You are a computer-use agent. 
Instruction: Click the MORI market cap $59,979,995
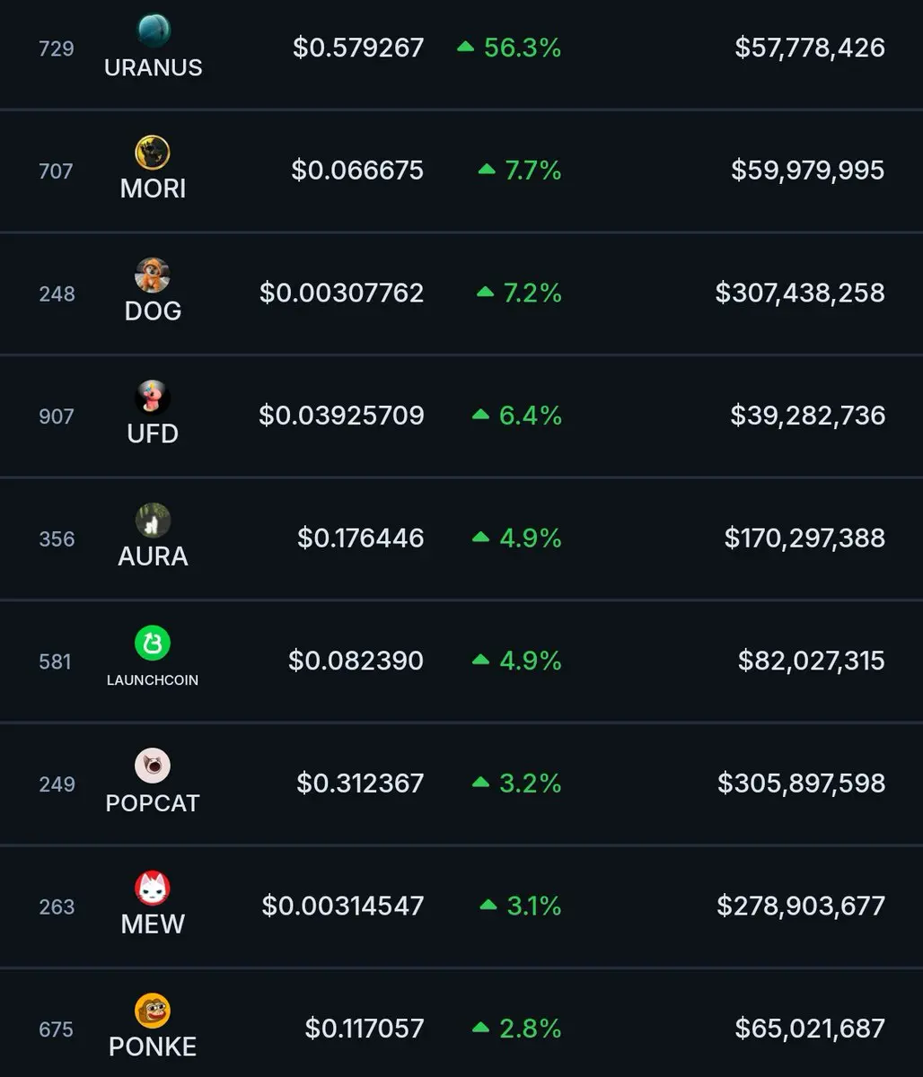click(x=807, y=170)
